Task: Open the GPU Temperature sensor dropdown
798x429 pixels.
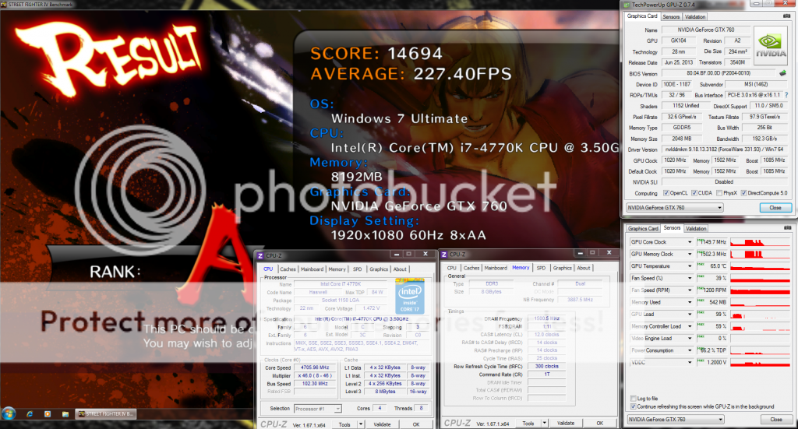Action: tap(690, 266)
